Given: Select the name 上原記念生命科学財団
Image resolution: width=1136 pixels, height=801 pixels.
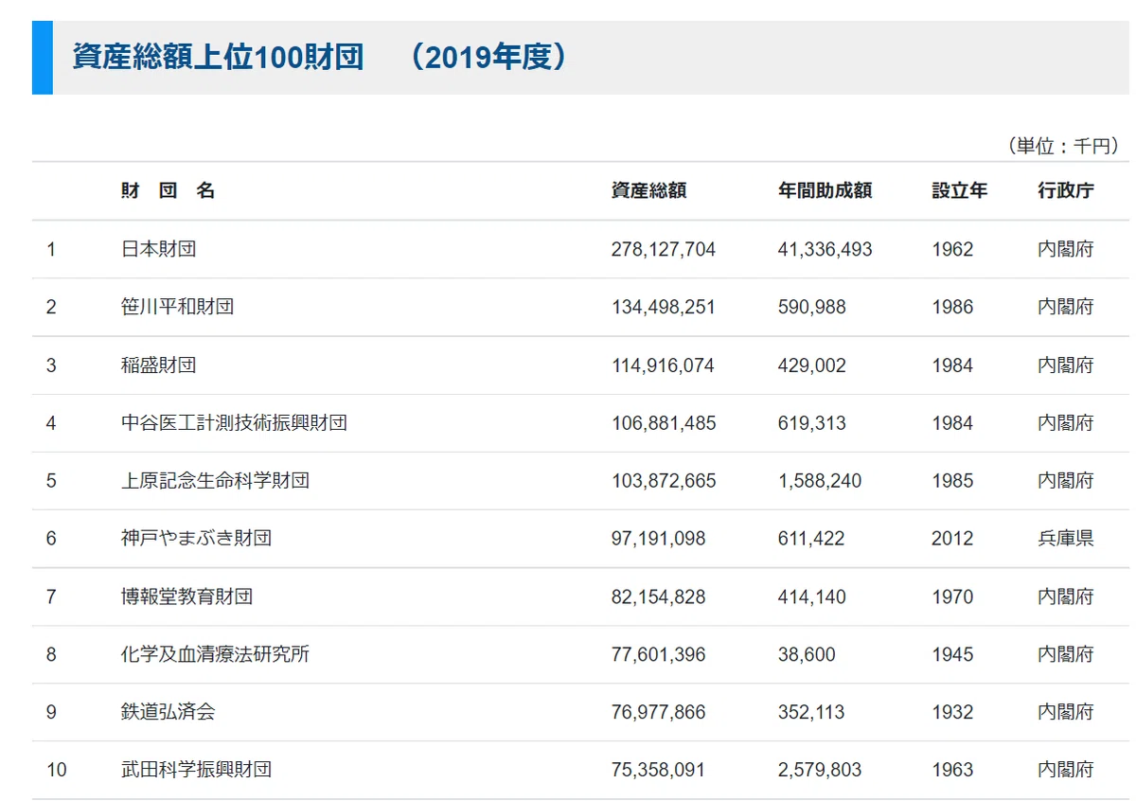Looking at the screenshot, I should [215, 481].
